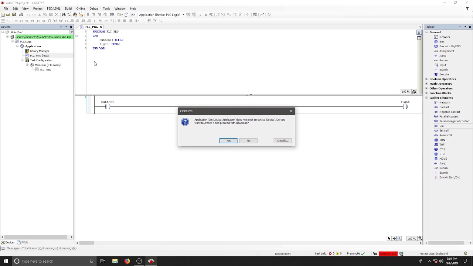473x266 pixels.
Task: Select Box with EN/ENO in General
Action: point(450,46)
